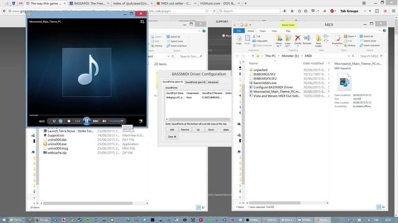Viewport: 398px width, 223px height.
Task: Skip to next track in media player
Action: (95, 121)
